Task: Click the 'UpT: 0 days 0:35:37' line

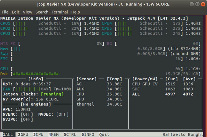Action: pos(27,84)
